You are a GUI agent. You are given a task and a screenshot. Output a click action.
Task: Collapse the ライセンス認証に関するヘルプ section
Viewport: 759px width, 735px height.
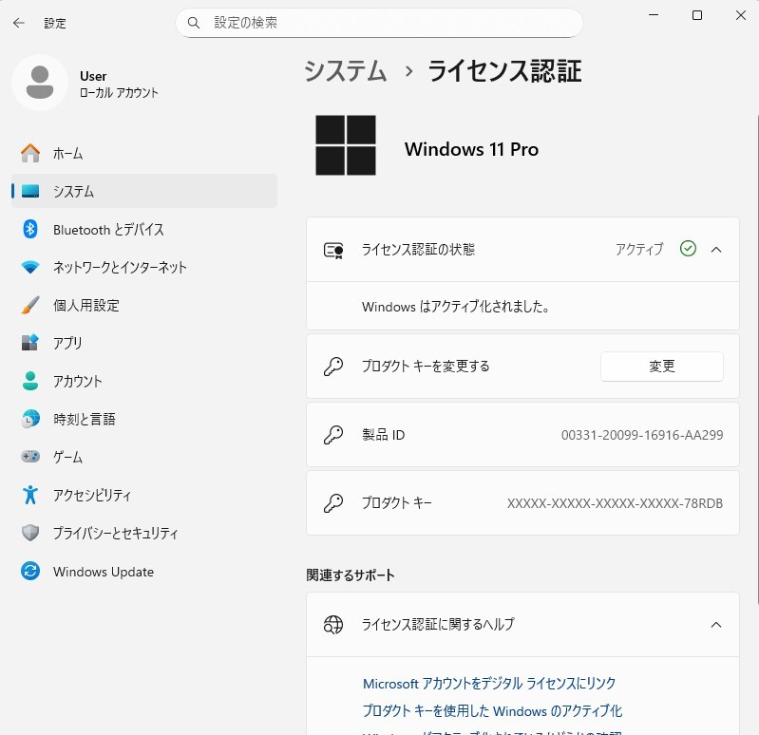pyautogui.click(x=716, y=625)
